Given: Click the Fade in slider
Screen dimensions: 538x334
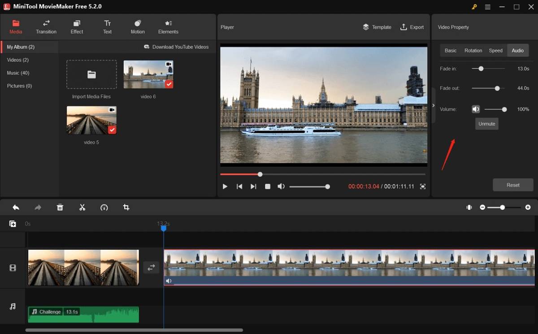Looking at the screenshot, I should [x=481, y=69].
